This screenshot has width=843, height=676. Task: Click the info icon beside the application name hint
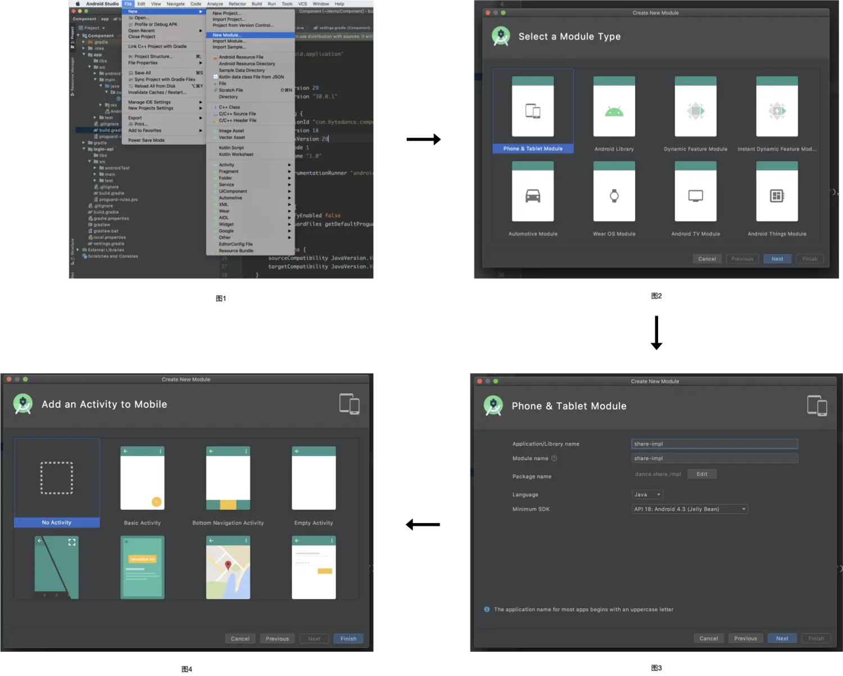pyautogui.click(x=487, y=609)
